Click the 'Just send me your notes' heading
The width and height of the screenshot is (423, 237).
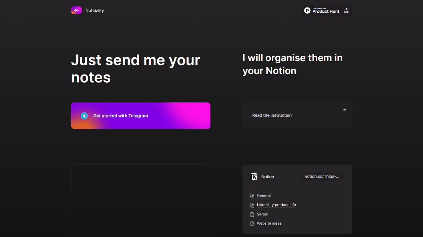pos(136,69)
